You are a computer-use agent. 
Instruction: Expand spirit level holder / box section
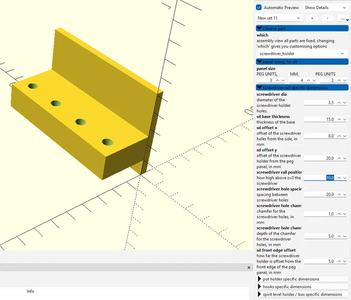tap(302, 294)
